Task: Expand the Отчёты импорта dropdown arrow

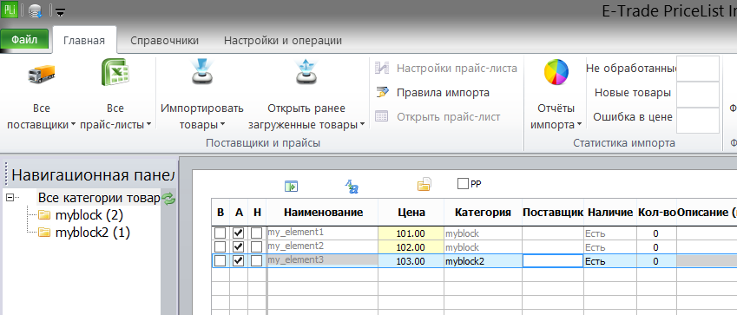Action: 580,125
